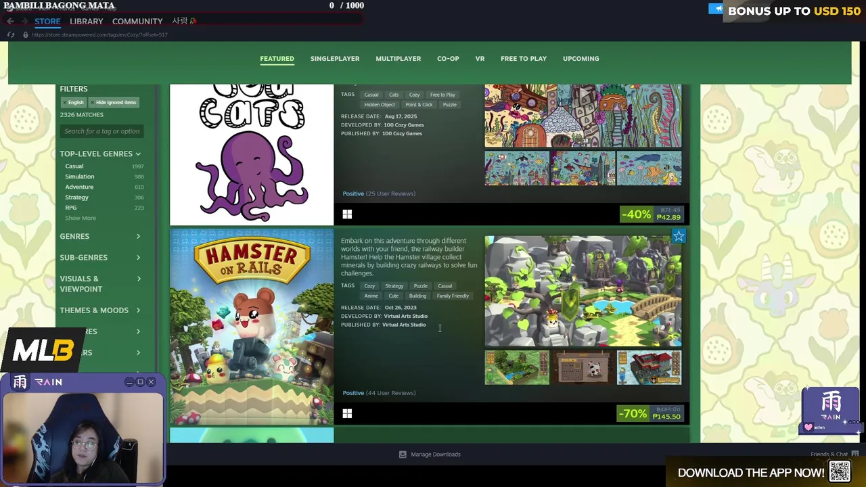
Task: Open the Hamster on Rails cover image
Action: (x=252, y=327)
